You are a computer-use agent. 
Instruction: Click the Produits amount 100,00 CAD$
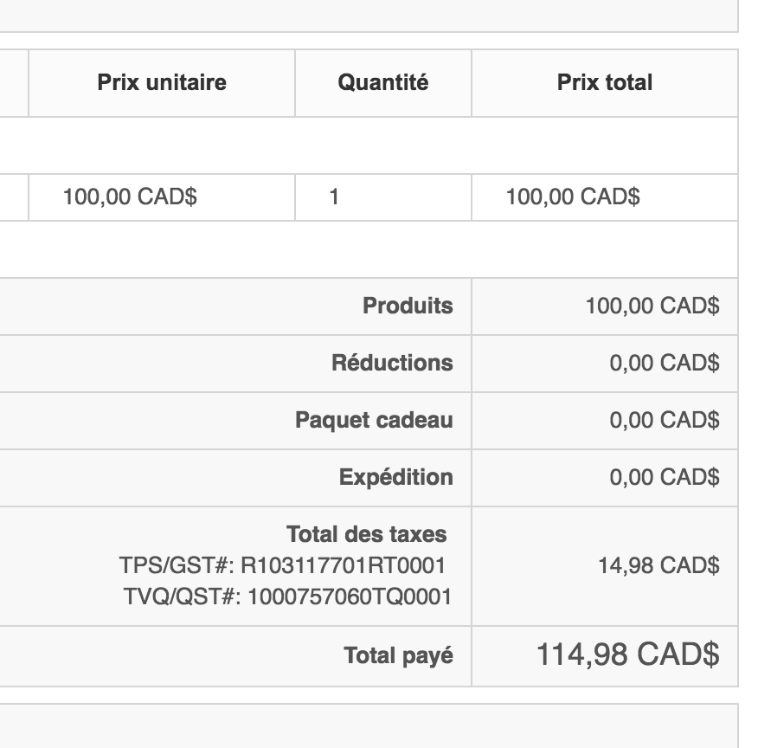click(x=652, y=306)
